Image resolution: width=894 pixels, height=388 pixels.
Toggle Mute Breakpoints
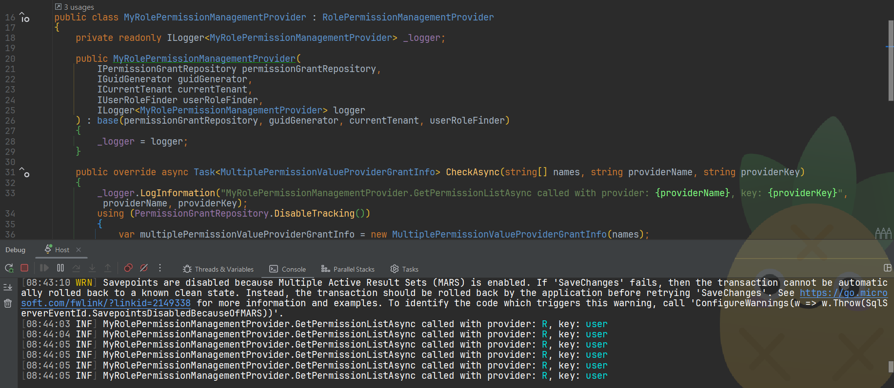[144, 268]
